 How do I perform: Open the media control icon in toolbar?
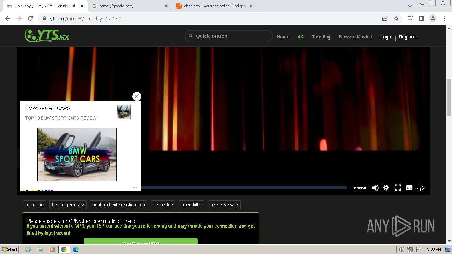click(410, 18)
